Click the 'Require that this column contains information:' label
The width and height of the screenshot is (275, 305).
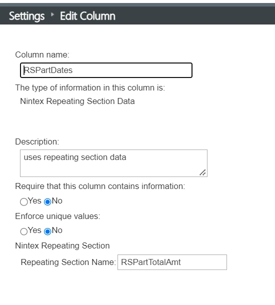click(100, 186)
